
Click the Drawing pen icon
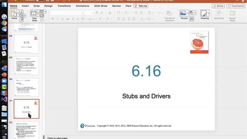[x=204, y=13]
